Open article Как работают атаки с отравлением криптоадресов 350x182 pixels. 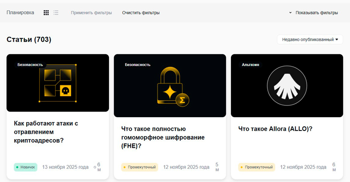(46, 132)
